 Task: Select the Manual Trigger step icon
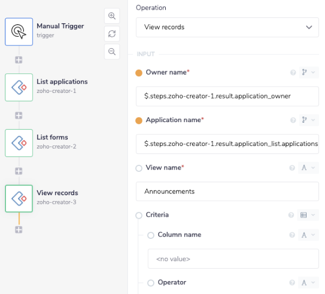19,31
